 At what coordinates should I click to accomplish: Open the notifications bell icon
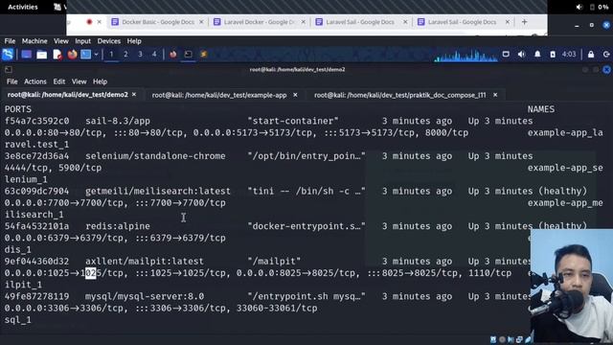tap(537, 55)
